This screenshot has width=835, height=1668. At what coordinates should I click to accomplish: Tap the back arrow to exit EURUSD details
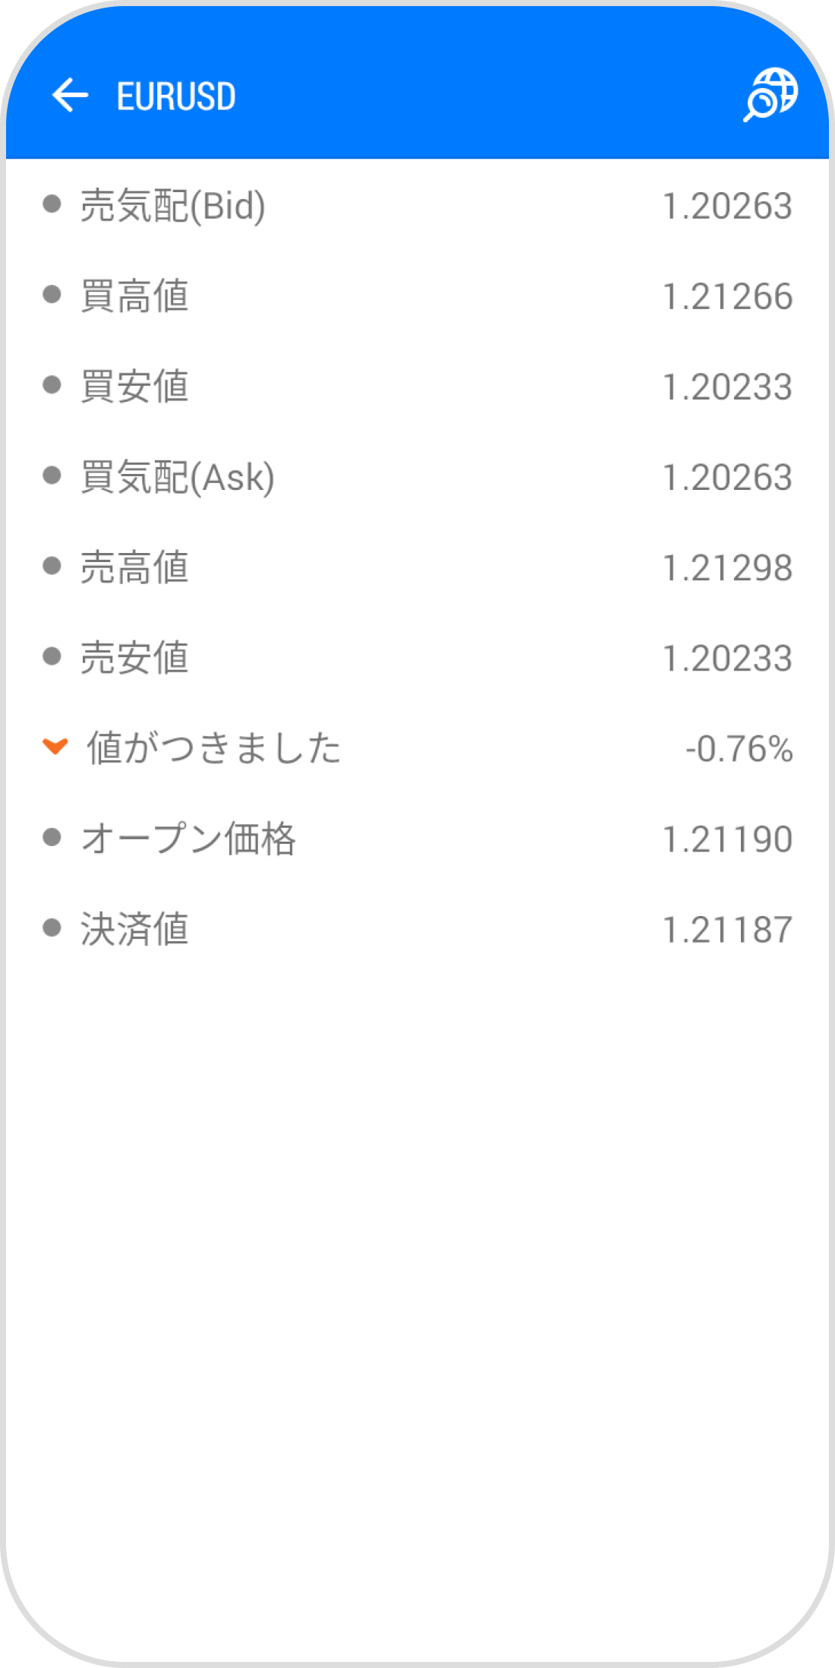(x=68, y=95)
